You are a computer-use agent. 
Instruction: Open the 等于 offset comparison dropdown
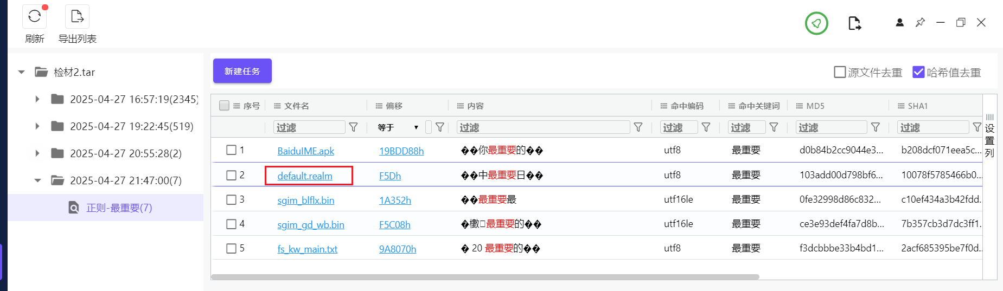(x=399, y=127)
